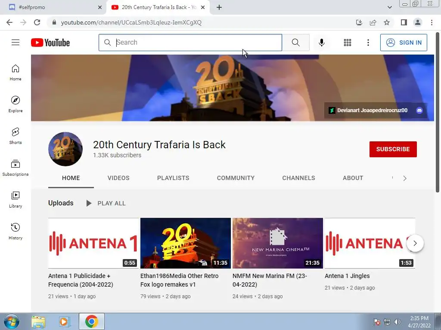The width and height of the screenshot is (441, 330).
Task: Bookmark this page with star icon
Action: [x=387, y=22]
